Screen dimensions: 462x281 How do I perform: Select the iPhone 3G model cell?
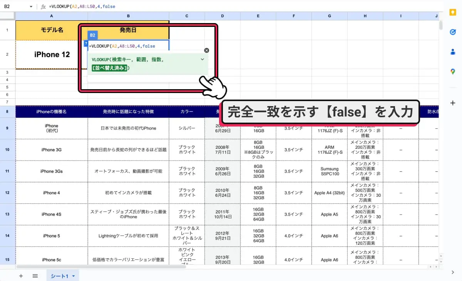(x=52, y=150)
